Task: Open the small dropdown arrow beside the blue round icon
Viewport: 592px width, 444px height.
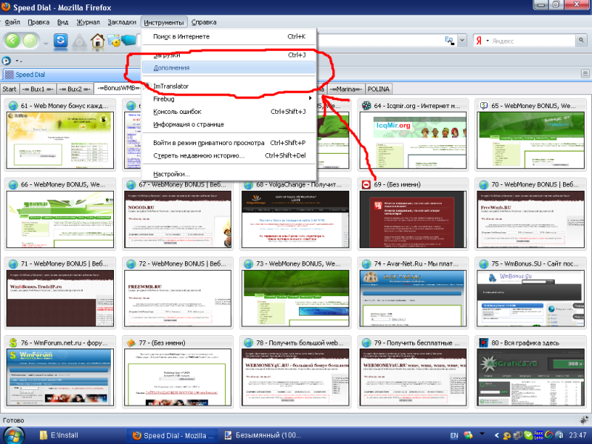Action: [x=18, y=61]
